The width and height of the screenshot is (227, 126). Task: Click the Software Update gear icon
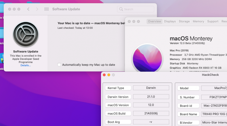(x=26, y=34)
